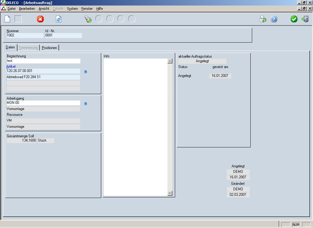Click the new document icon

pyautogui.click(x=7, y=19)
